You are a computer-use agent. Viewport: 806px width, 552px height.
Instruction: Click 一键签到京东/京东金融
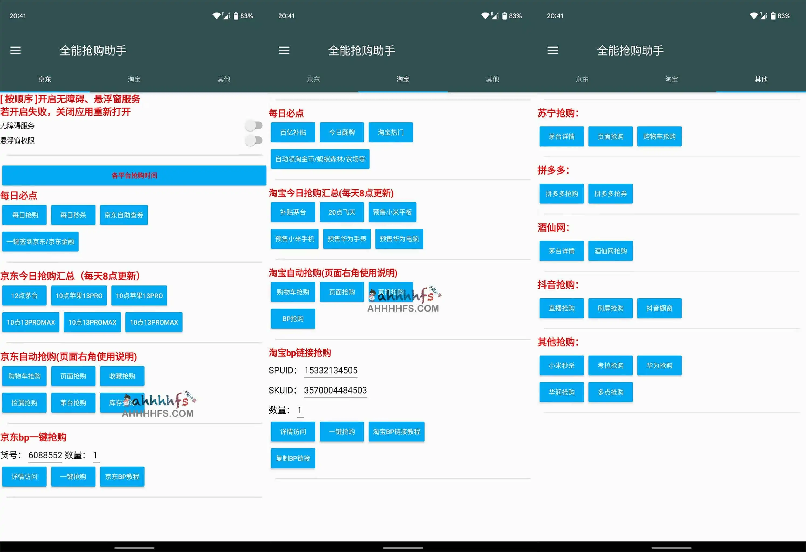click(x=40, y=242)
